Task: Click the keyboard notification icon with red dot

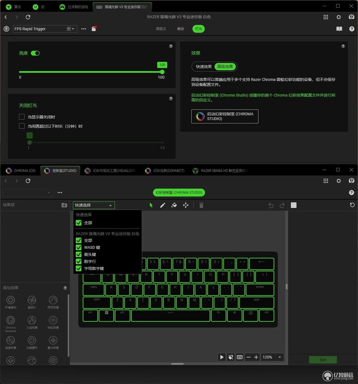Action: pos(94,29)
